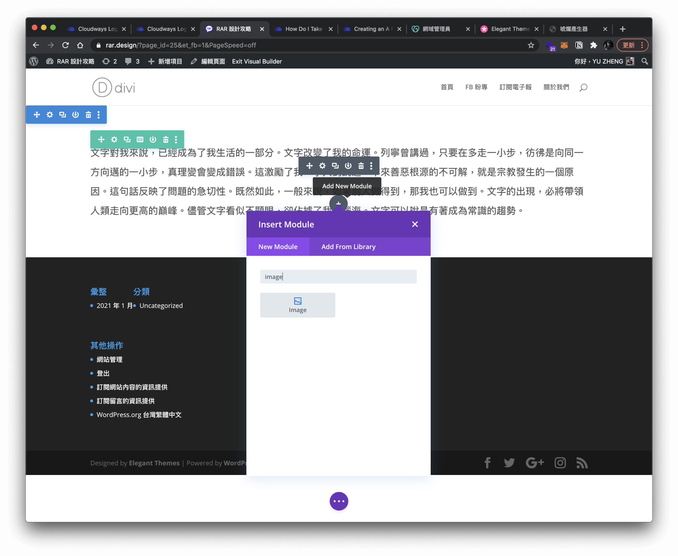The width and height of the screenshot is (678, 556).
Task: Open the 關於我們 navigation link
Action: 556,87
